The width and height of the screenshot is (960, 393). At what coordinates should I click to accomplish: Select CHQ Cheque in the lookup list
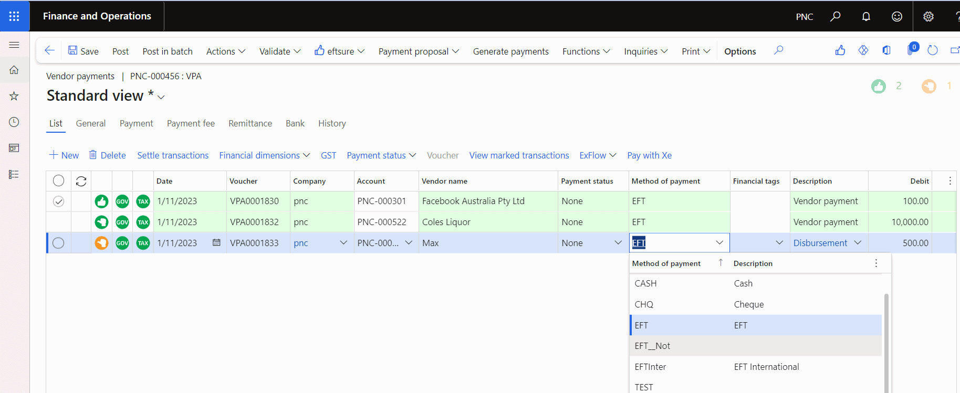tap(756, 304)
